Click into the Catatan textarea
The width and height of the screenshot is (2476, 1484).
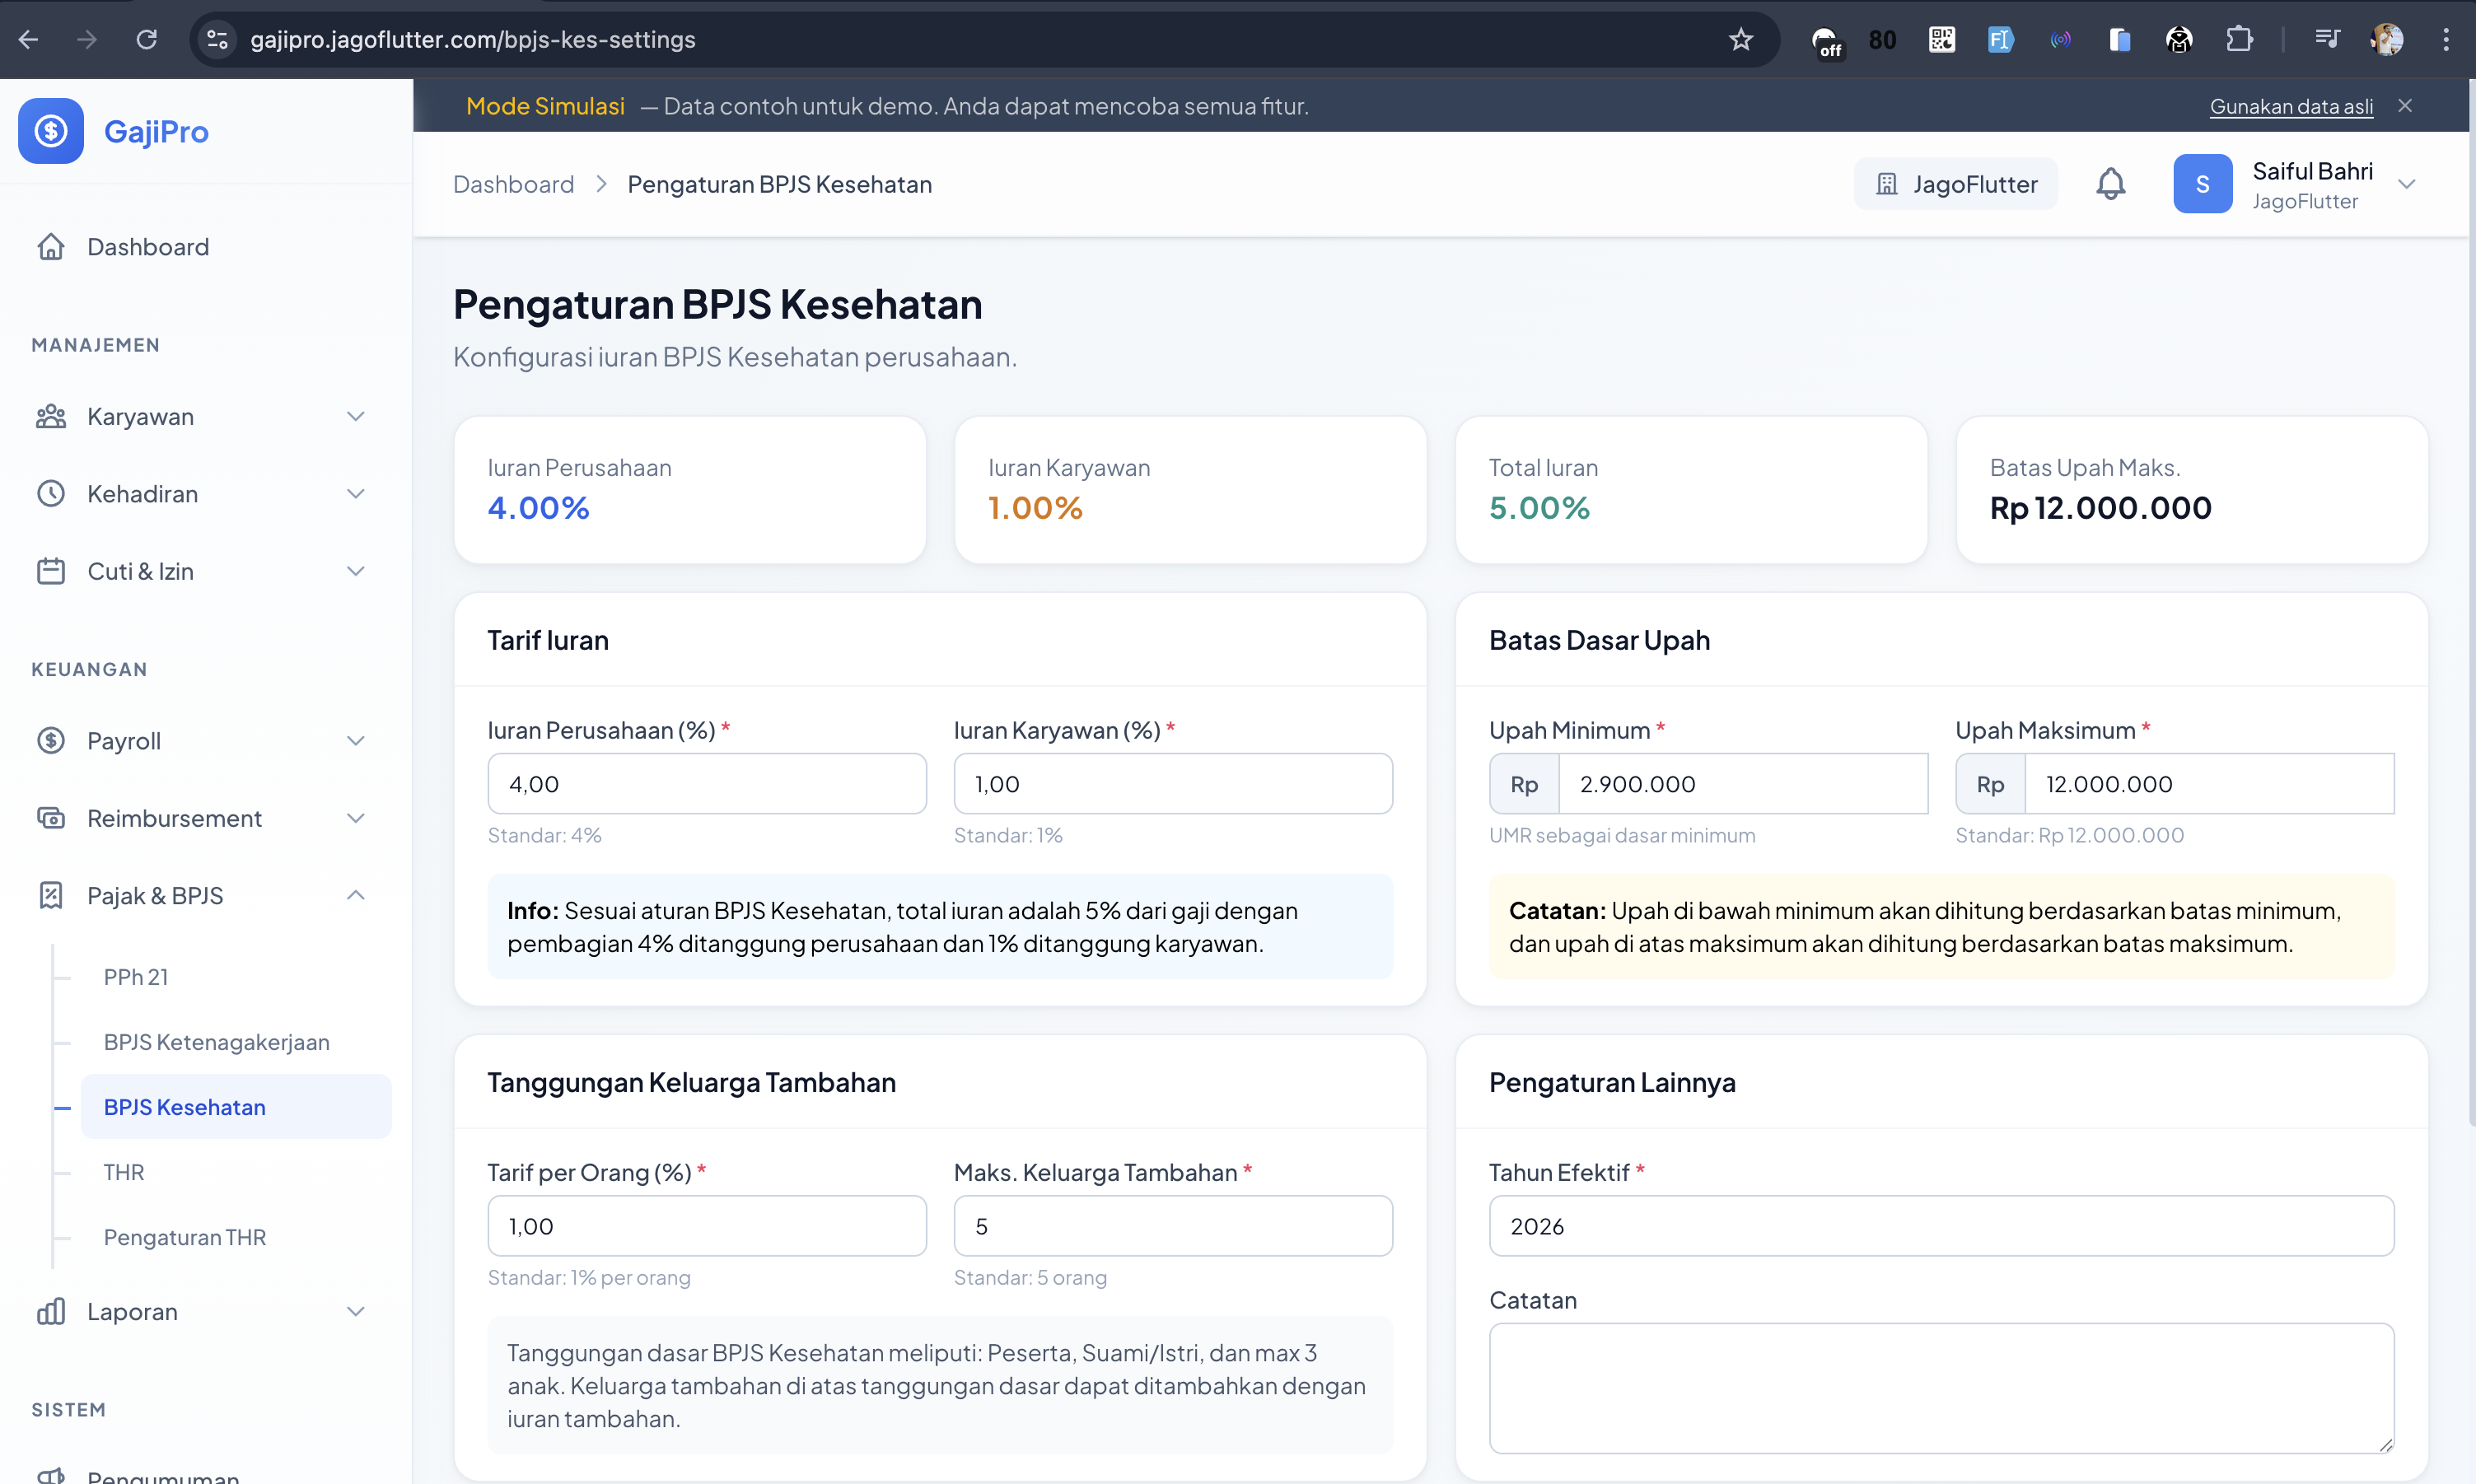coord(1941,1387)
